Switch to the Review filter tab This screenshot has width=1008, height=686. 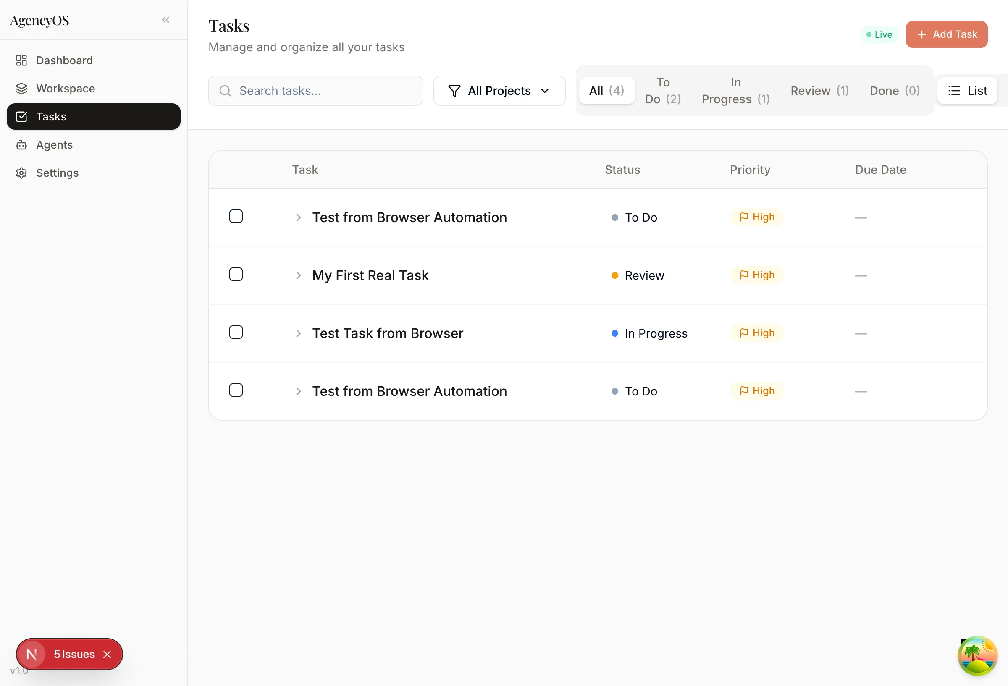pyautogui.click(x=819, y=91)
